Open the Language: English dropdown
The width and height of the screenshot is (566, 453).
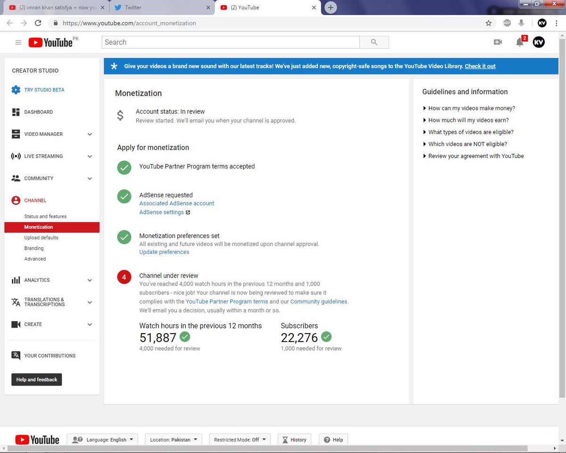coord(102,439)
